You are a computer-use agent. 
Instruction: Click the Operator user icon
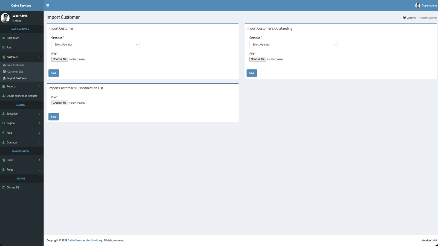click(x=4, y=142)
